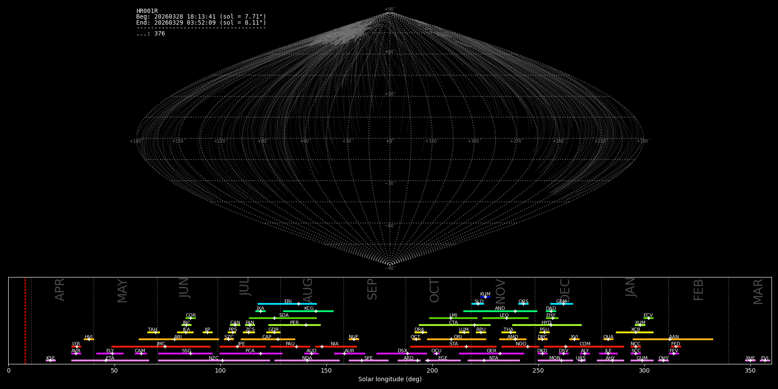This screenshot has height=389, width=778.
Task: Select the peak cross on the LEO bar
Action: [507, 318]
